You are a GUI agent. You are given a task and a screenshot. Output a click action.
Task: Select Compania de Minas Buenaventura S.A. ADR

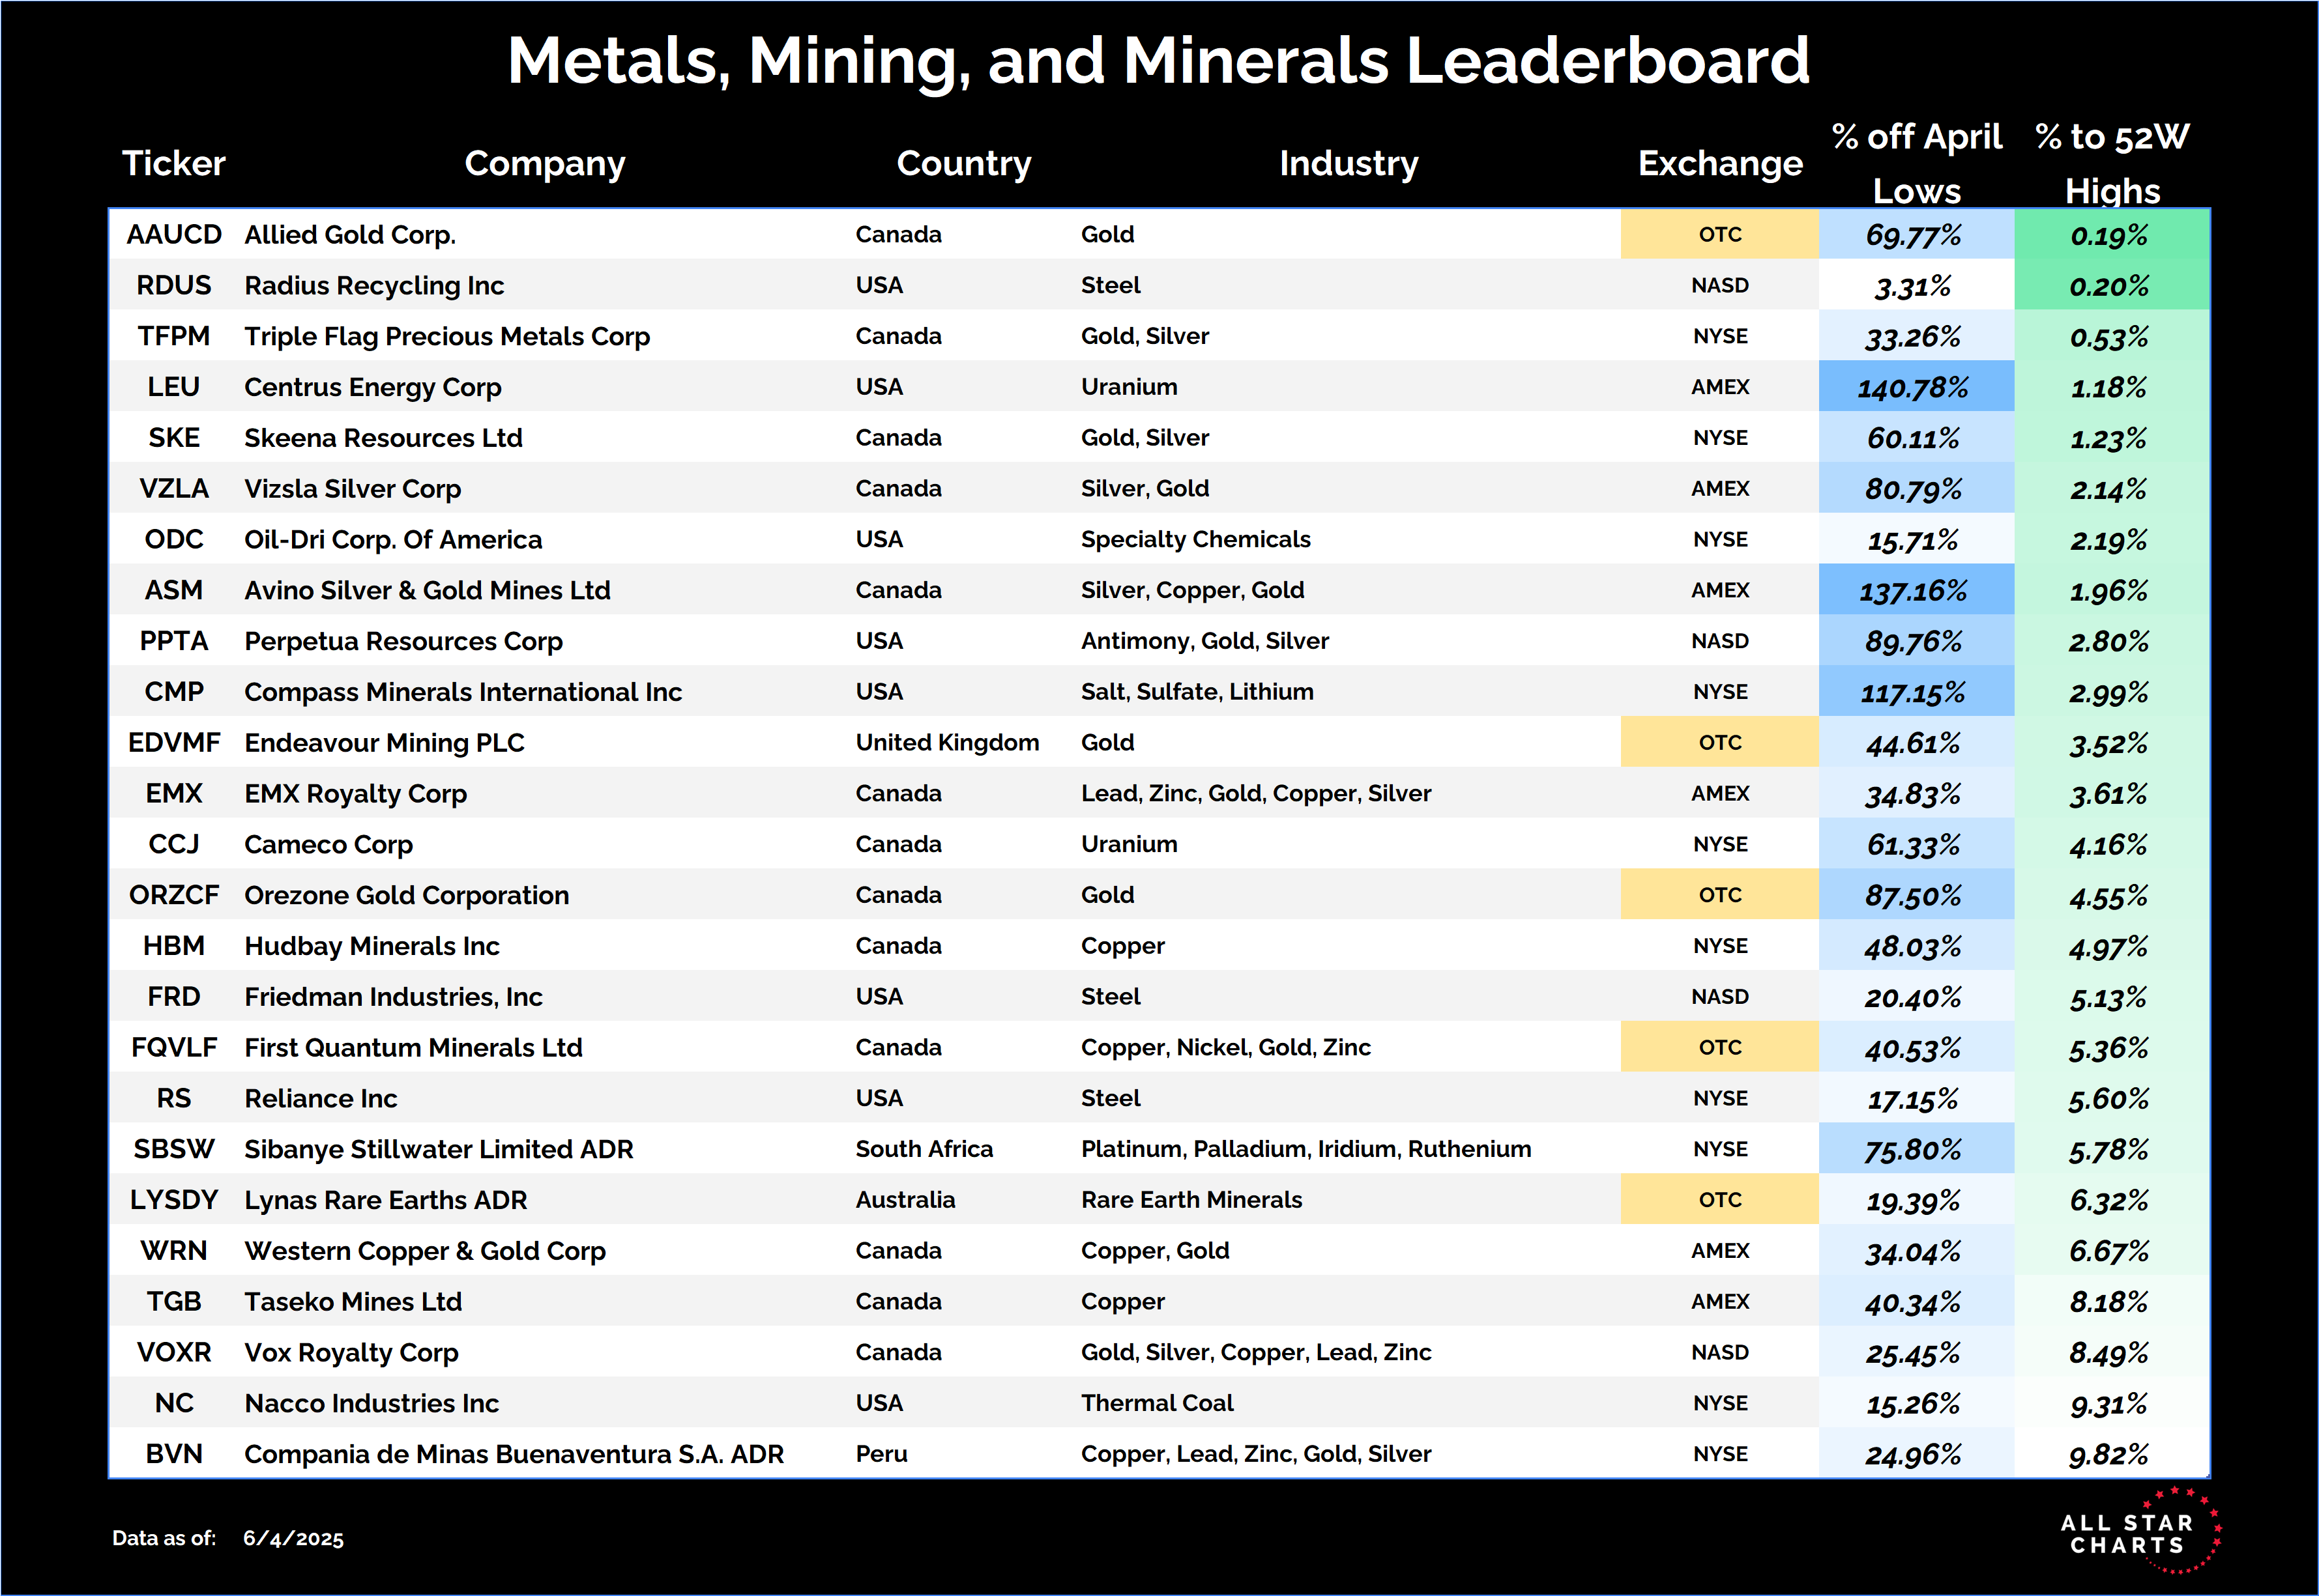514,1454
